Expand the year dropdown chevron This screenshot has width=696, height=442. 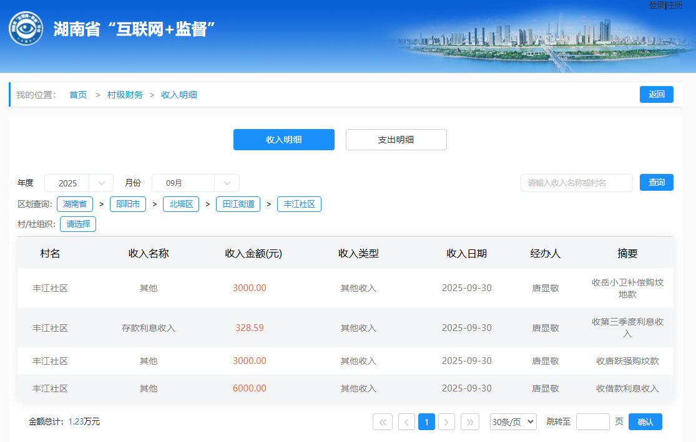[101, 183]
